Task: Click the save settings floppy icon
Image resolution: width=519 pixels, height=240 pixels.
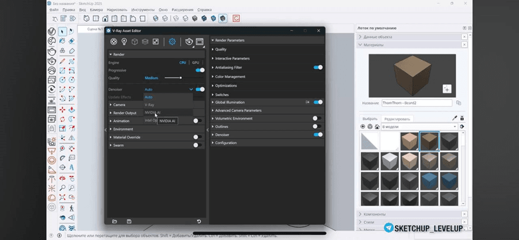Action: [x=129, y=222]
